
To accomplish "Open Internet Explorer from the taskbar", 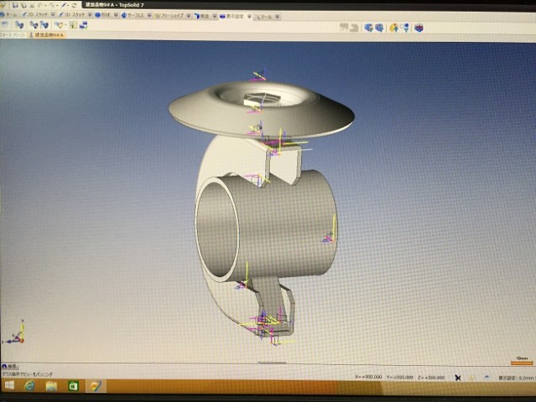I will (x=29, y=386).
